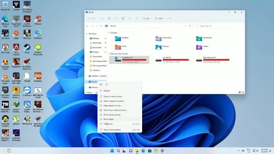Open the Videos folder in Folders section
The width and height of the screenshot is (274, 154).
pos(202,47)
